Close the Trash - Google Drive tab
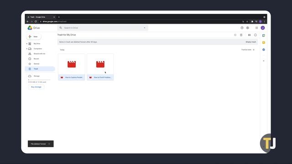The width and height of the screenshot is (292, 164). (x=54, y=17)
